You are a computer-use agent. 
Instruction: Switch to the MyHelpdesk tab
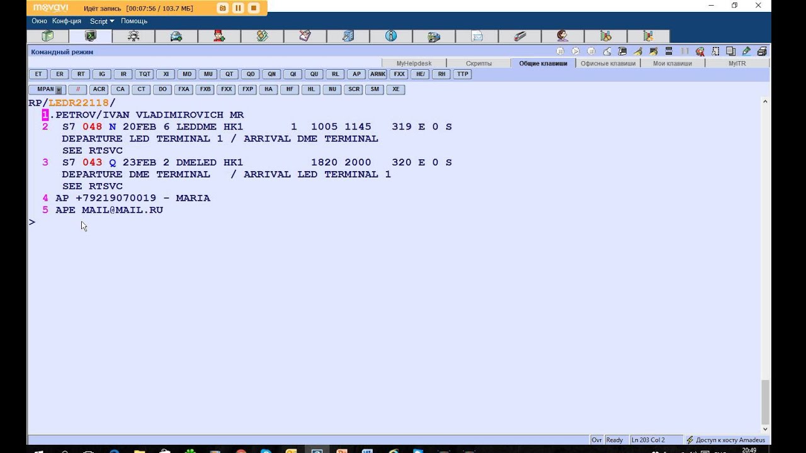[x=414, y=64]
